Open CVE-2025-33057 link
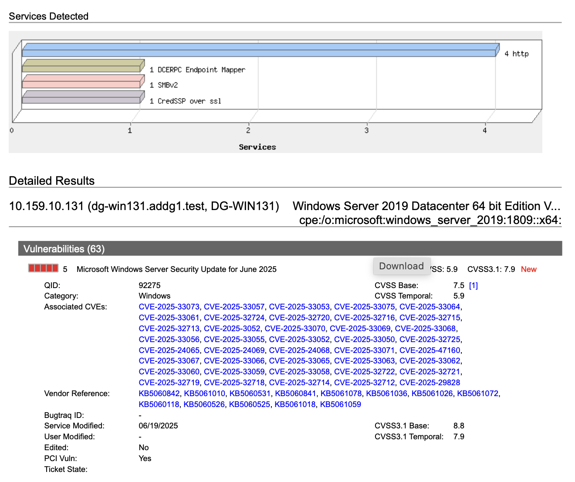 click(234, 307)
